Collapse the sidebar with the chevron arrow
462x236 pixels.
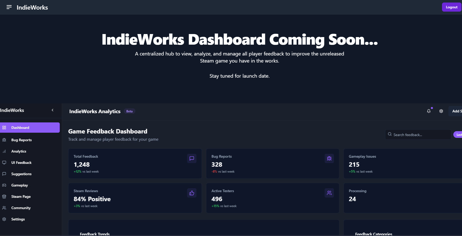[53, 110]
